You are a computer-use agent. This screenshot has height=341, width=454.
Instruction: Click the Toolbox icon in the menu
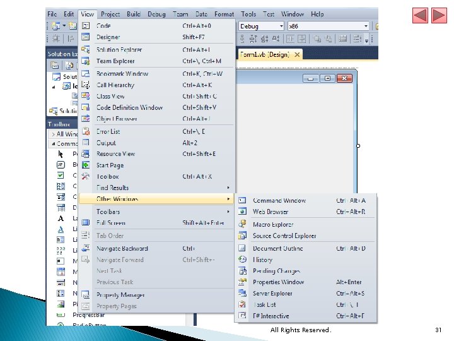(86, 176)
